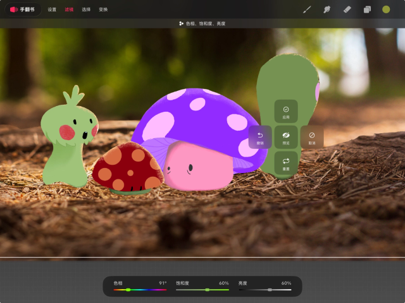Screen dimensions: 405x303
Task: Click the 饱和度 (Saturation) slider track
Action: 202,290
